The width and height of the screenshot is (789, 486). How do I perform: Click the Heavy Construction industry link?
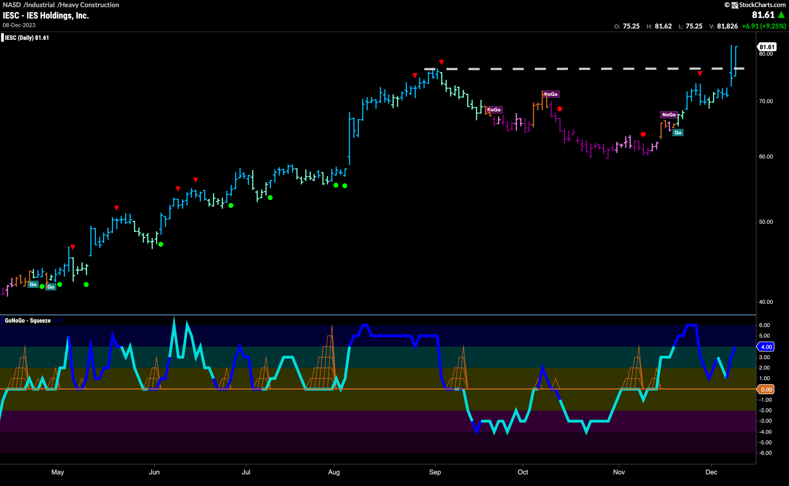89,5
